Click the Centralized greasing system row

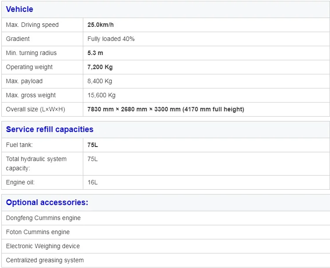44,260
